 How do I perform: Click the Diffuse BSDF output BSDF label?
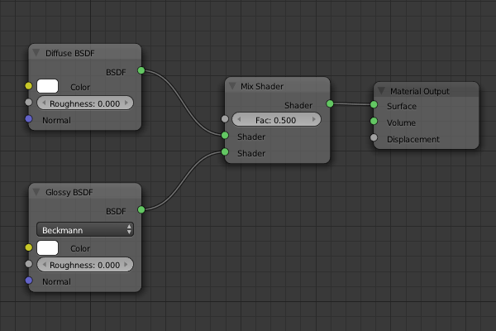pyautogui.click(x=116, y=72)
